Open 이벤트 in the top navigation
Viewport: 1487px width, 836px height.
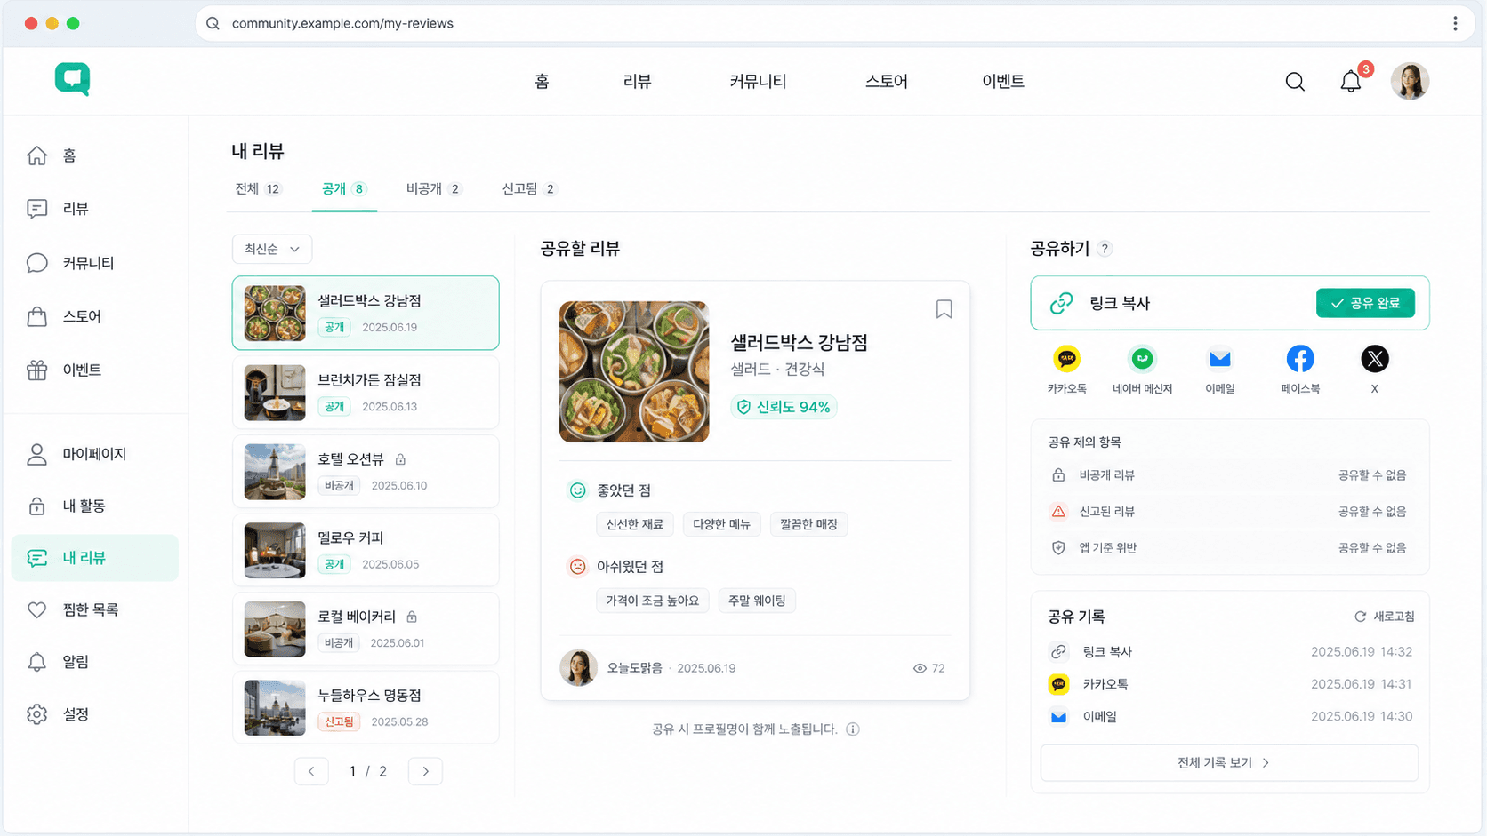coord(1003,82)
